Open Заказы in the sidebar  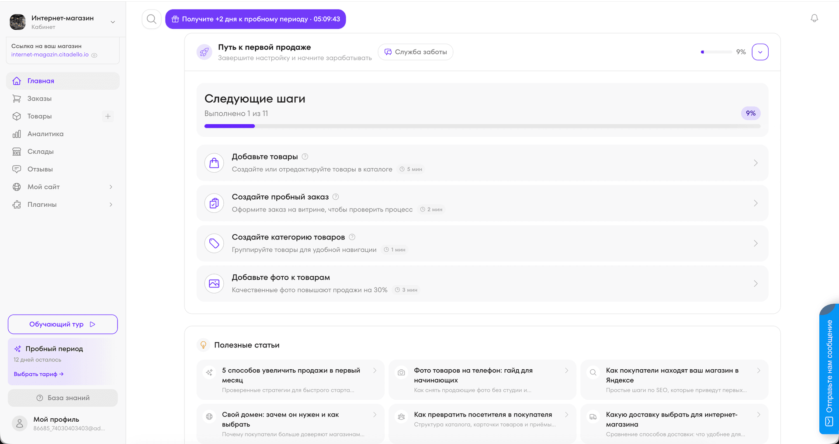[39, 99]
